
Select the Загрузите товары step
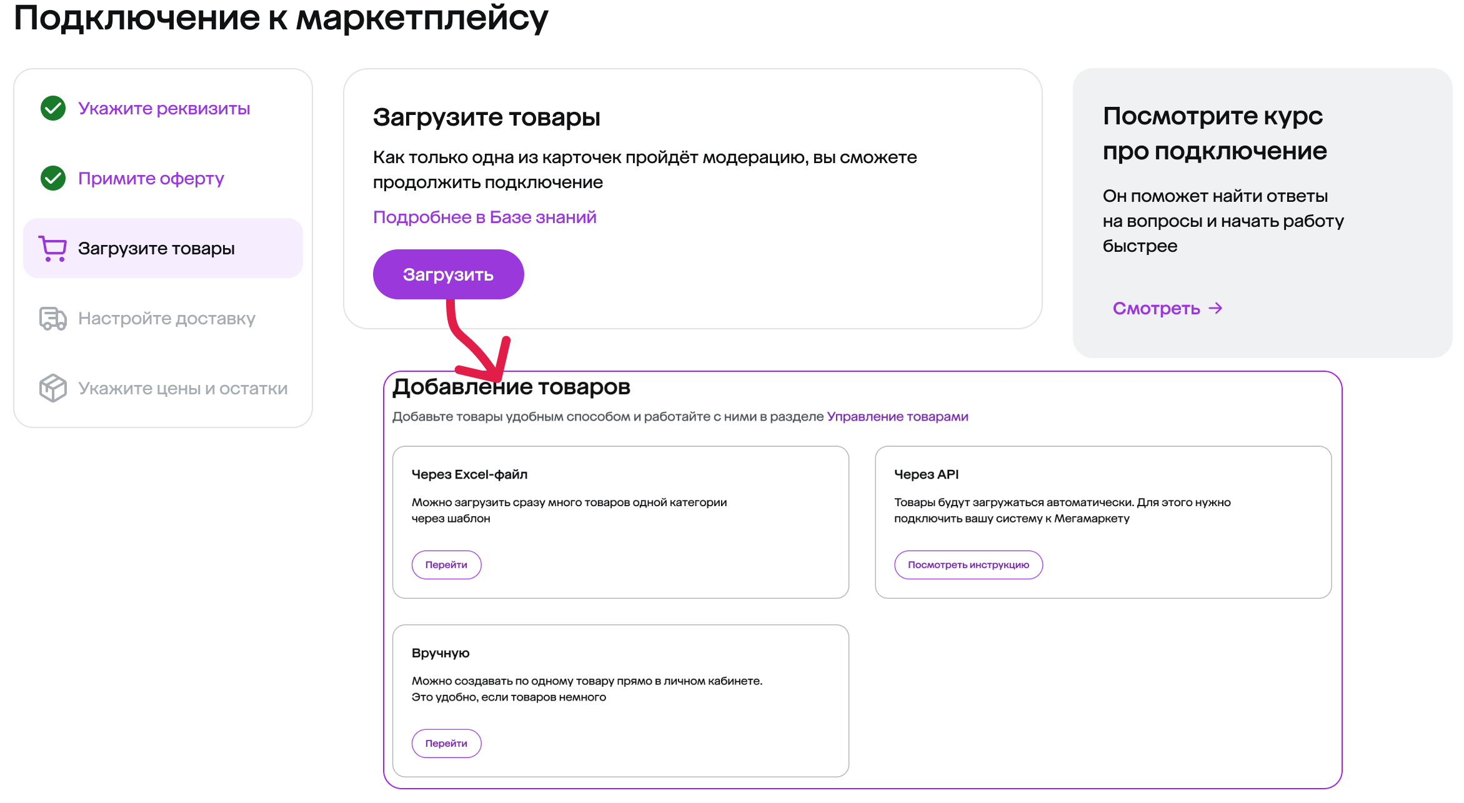click(156, 248)
